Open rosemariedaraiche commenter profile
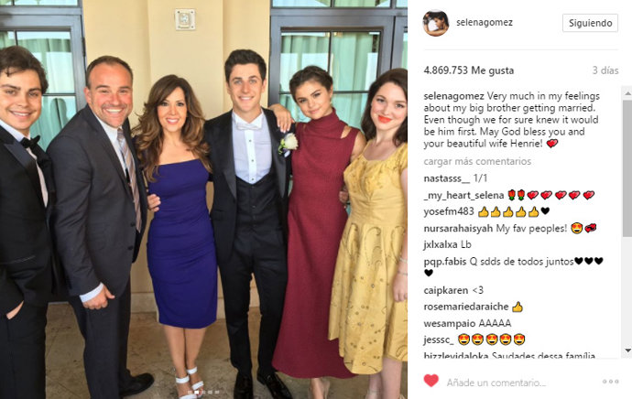Viewport: 632px width, 399px height. pos(466,307)
